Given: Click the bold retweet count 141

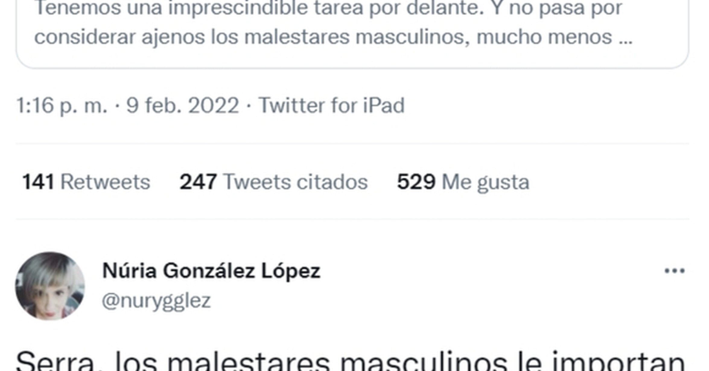Looking at the screenshot, I should coord(38,182).
